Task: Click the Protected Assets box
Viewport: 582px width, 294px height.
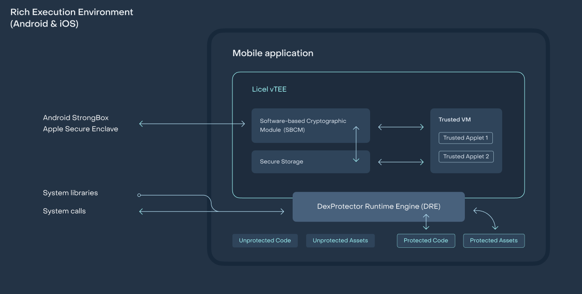Action: 493,240
